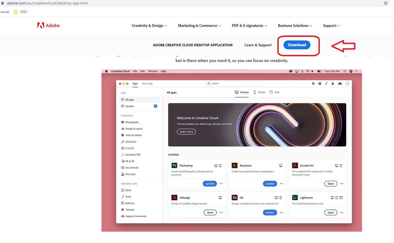Select All apps in the sidebar
The image size is (394, 243).
[139, 99]
